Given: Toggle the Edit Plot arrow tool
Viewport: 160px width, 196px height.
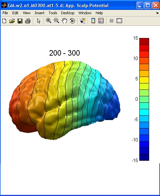Looking at the screenshot, I should (39, 21).
